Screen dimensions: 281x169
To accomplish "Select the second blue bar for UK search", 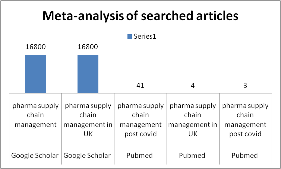I will click(x=88, y=74).
